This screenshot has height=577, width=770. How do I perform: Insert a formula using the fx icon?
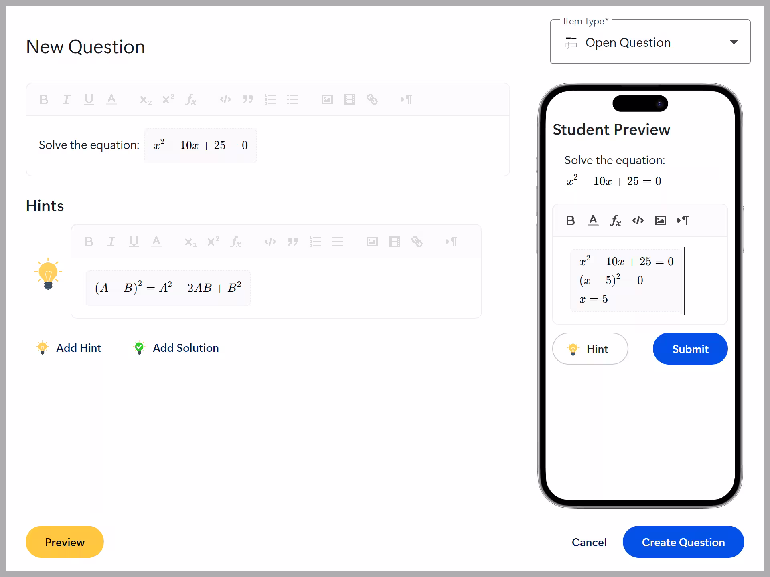[192, 99]
